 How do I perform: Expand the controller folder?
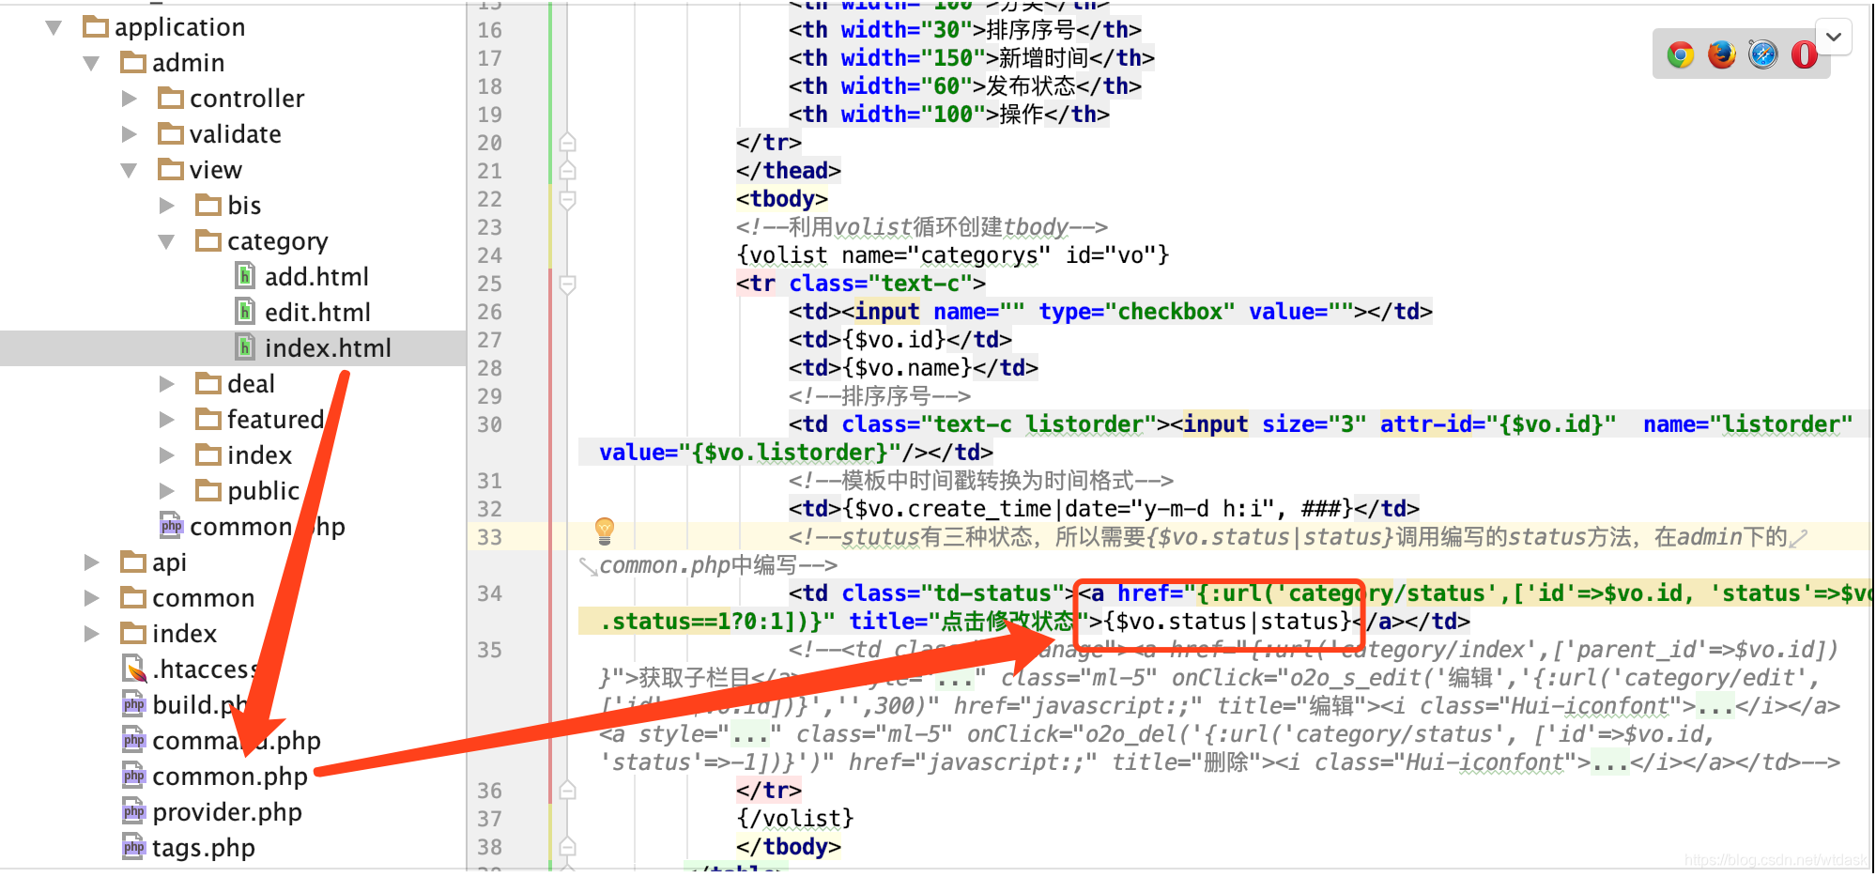click(x=130, y=99)
